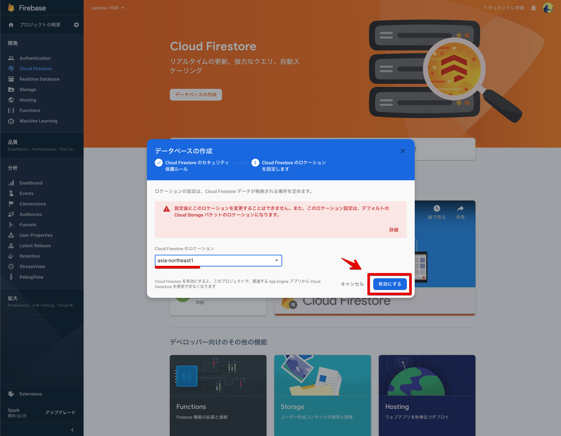The width and height of the screenshot is (561, 436).
Task: Open the Cloud Firestore location dropdown
Action: coord(218,261)
